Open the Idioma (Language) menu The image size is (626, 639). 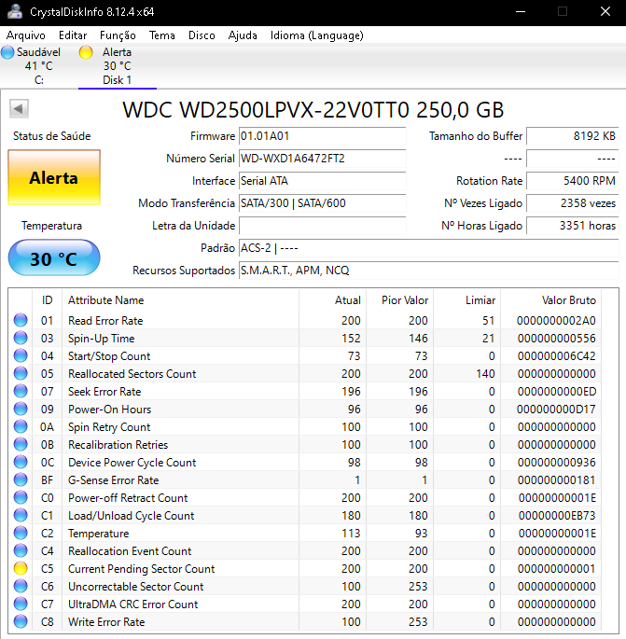click(316, 35)
